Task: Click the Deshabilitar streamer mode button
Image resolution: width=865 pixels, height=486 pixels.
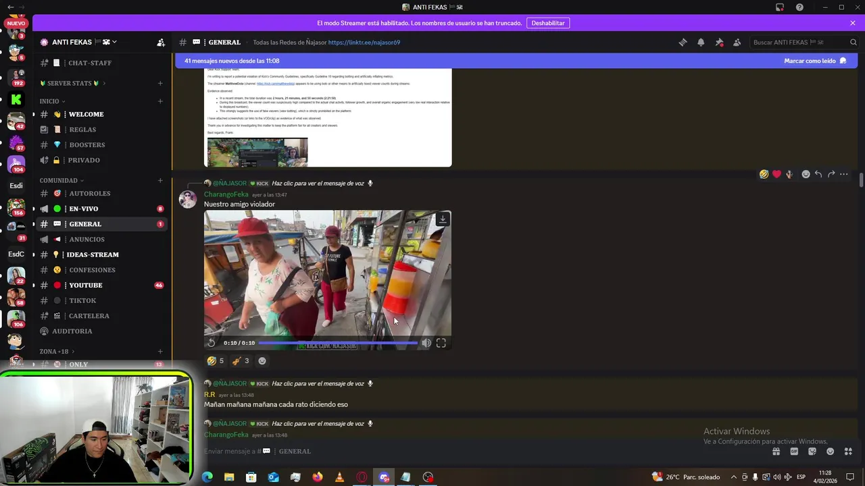Action: click(548, 23)
